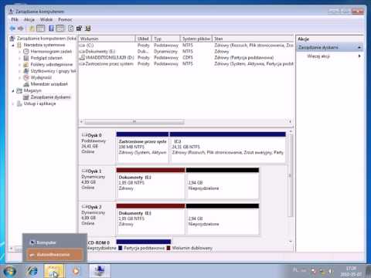This screenshot has height=278, width=371.
Task: Expand Użytkownicy i grupy lokalne node
Action: [x=20, y=71]
